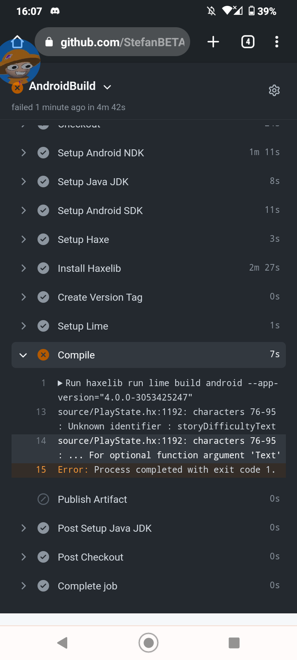The image size is (297, 660).
Task: Click the Setup Java JDK step name
Action: (93, 181)
